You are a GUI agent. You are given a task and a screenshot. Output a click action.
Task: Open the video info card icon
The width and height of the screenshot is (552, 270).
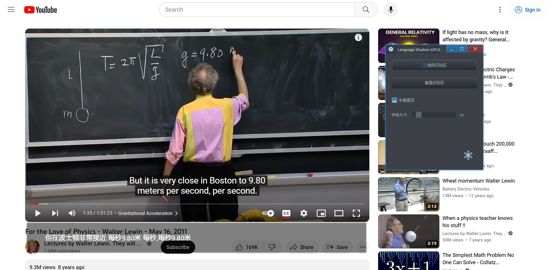pos(358,37)
